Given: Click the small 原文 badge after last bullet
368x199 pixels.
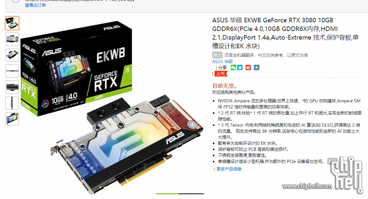Looking at the screenshot, I should 332,161.
